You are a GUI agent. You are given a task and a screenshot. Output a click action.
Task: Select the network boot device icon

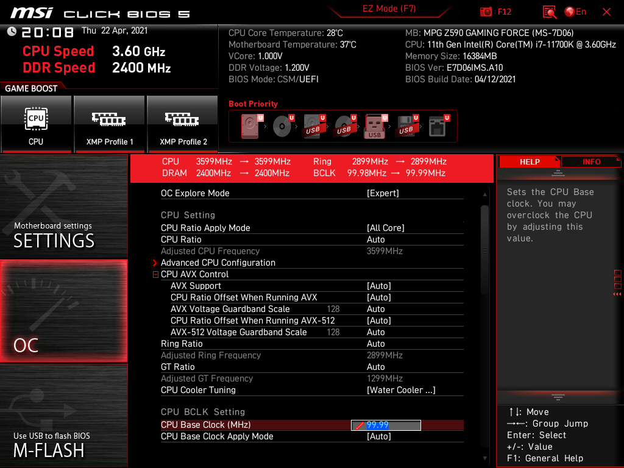point(439,126)
